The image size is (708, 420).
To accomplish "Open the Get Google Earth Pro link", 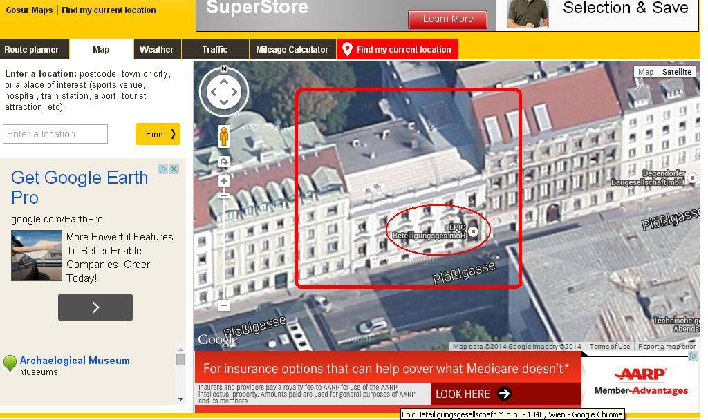I will coord(80,187).
